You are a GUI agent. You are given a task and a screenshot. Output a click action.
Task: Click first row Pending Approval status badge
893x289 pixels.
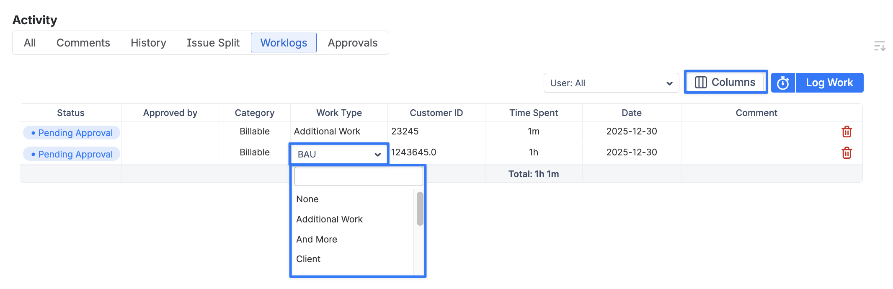72,133
